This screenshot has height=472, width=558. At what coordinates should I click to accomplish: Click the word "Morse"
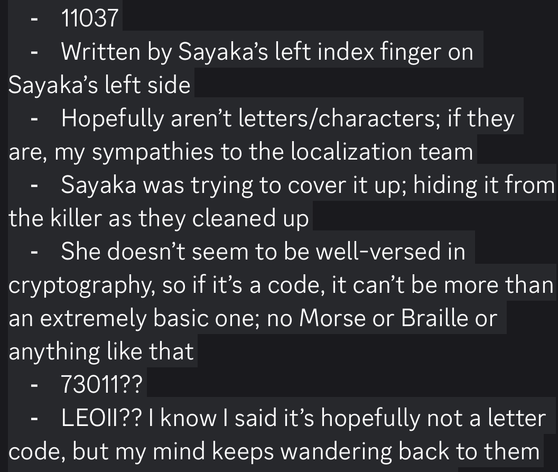coord(332,318)
